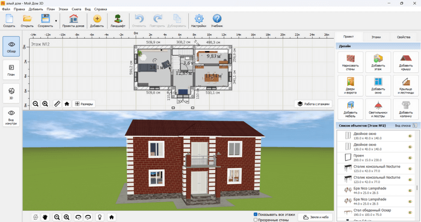The height and width of the screenshot is (222, 421).
Task: Open the Добавить menu
Action: point(35,9)
